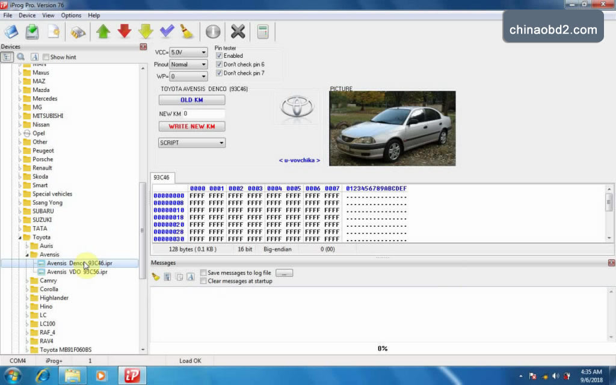616x385 pixels.
Task: Click the new document toolbar icon
Action: (x=54, y=31)
